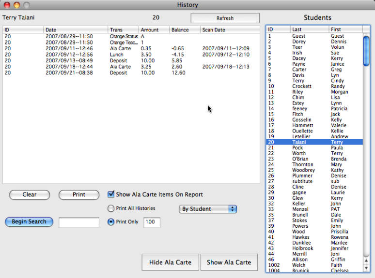Click Hide Ala Carte button
This screenshot has width=375, height=278.
point(170,262)
